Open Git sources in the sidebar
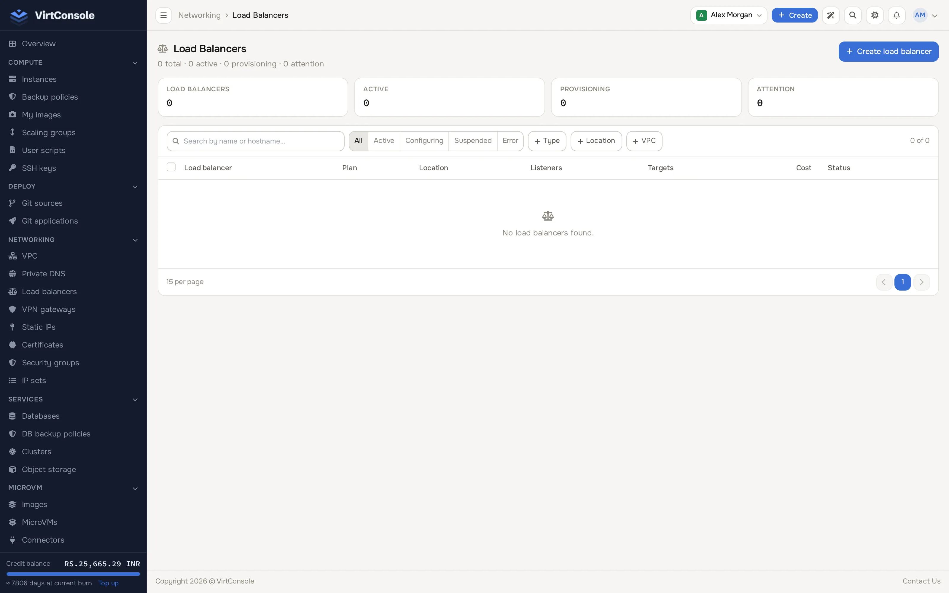Viewport: 949px width, 593px height. click(x=73, y=203)
